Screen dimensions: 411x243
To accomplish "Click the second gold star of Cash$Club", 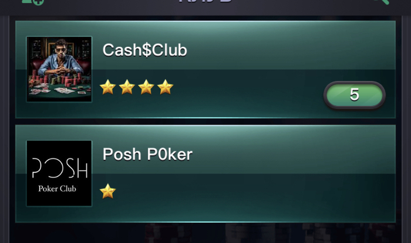I will point(127,87).
